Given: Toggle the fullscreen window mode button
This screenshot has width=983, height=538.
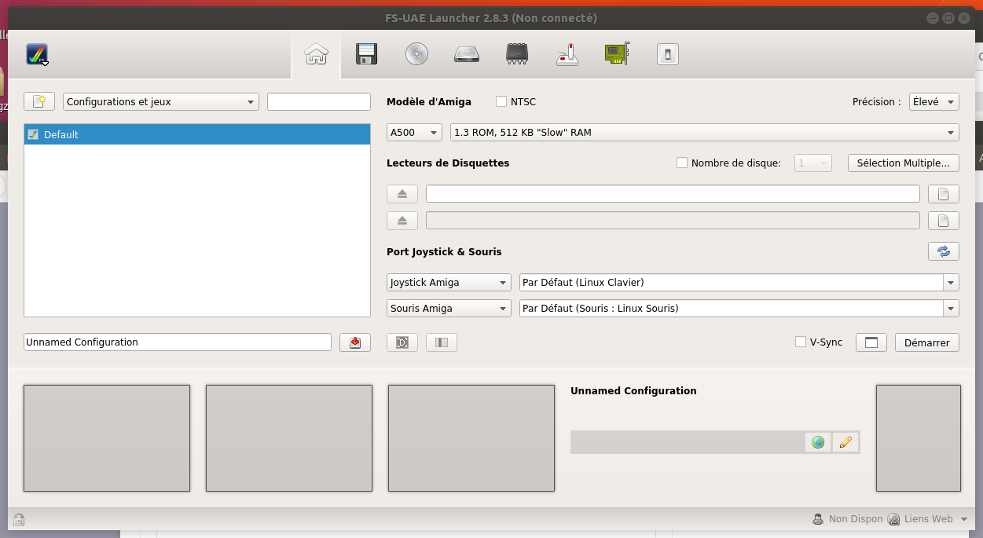Looking at the screenshot, I should [x=871, y=342].
